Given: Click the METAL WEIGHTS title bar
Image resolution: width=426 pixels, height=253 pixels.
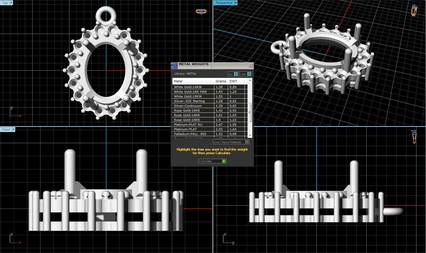Looking at the screenshot, I should click(x=213, y=65).
